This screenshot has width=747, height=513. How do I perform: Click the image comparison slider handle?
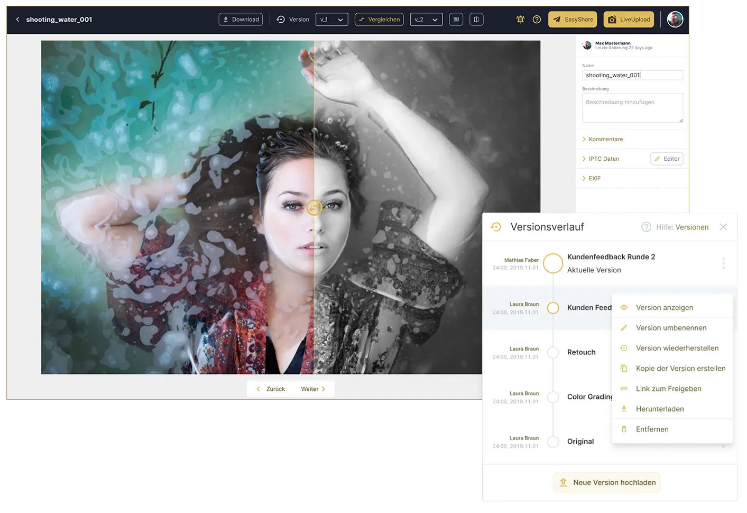coord(314,208)
